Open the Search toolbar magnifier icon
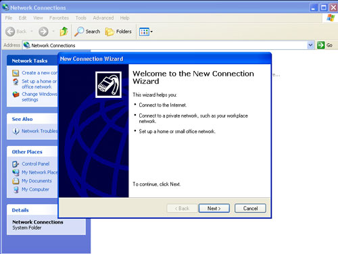Screen dimensions: 338x254 point(79,32)
